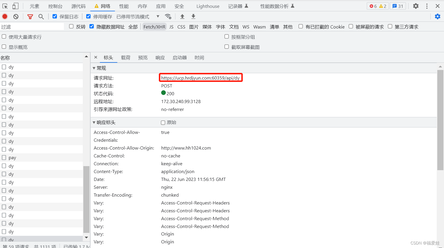Viewport: 444px width, 248px height.
Task: Collapse the 常规 headers section
Action: [x=94, y=68]
